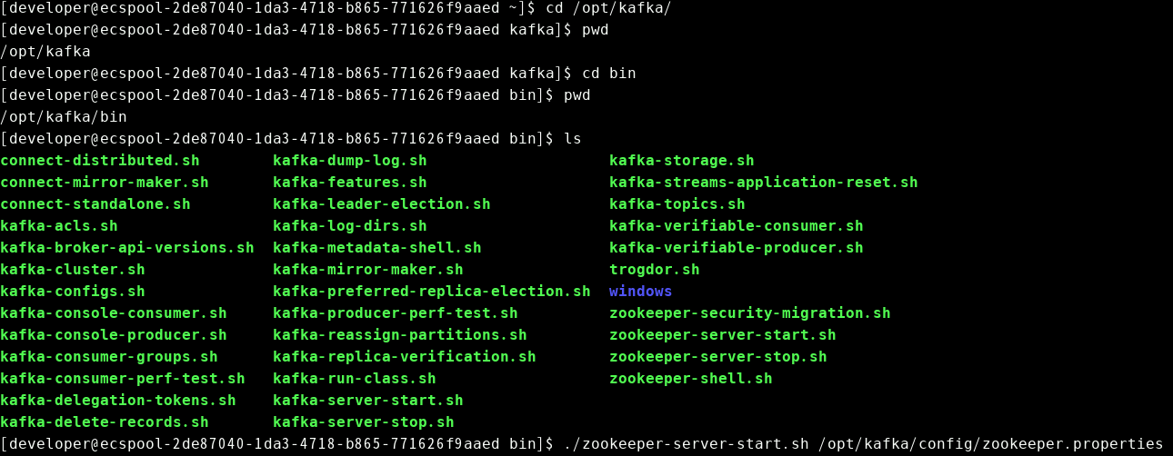1173x456 pixels.
Task: Click zookeeper-security-migration.sh in the listing
Action: point(749,313)
